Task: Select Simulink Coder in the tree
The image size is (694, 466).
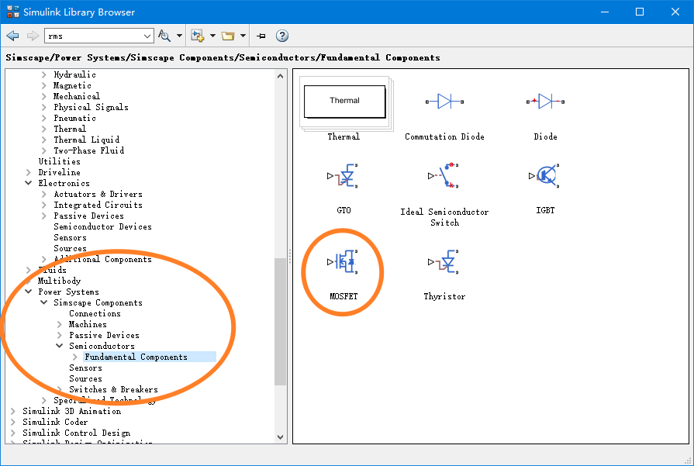Action: (55, 422)
